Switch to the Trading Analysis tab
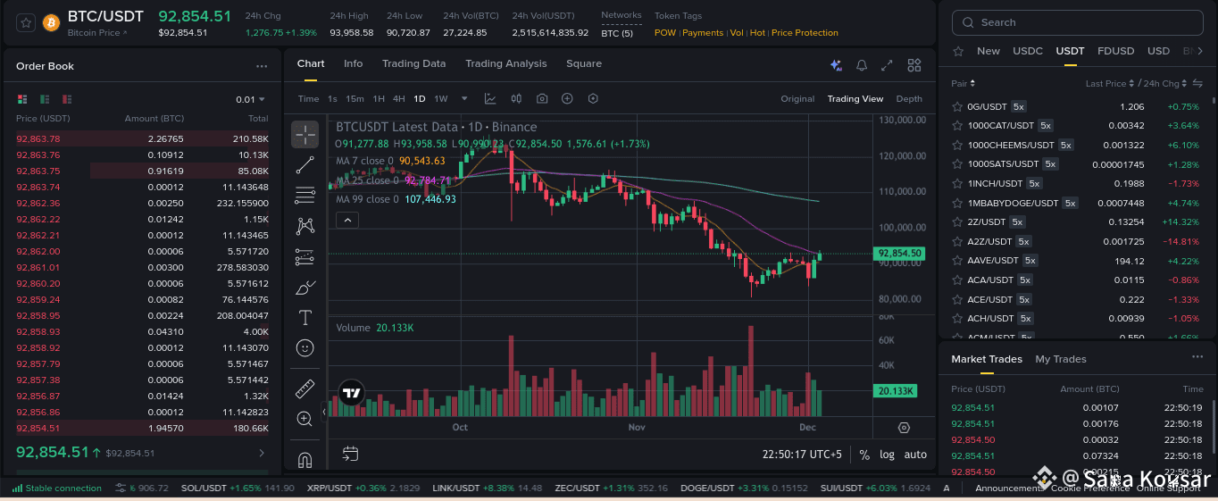Viewport: 1218px width, 501px height. [x=505, y=63]
